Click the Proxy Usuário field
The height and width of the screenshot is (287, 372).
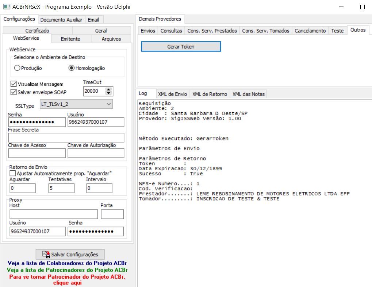pyautogui.click(x=38, y=232)
